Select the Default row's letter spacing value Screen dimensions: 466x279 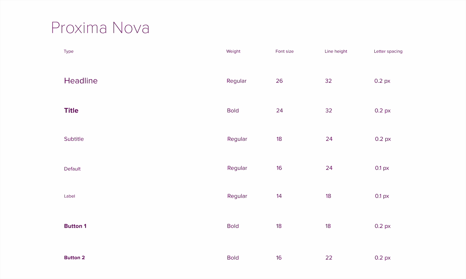(x=382, y=168)
